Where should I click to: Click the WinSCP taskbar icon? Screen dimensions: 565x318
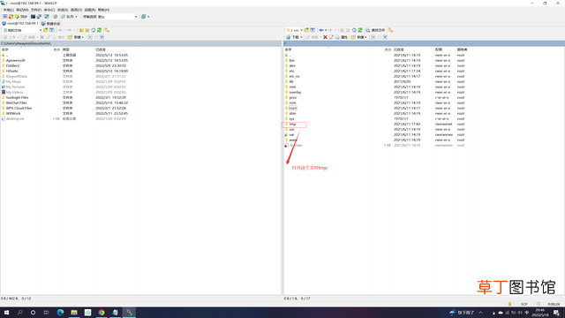129,313
